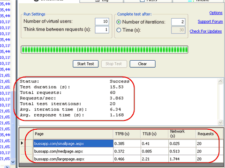Image resolution: width=225 pixels, height=168 pixels.
Task: Click the Total test iterations value 20
Action: (112, 104)
